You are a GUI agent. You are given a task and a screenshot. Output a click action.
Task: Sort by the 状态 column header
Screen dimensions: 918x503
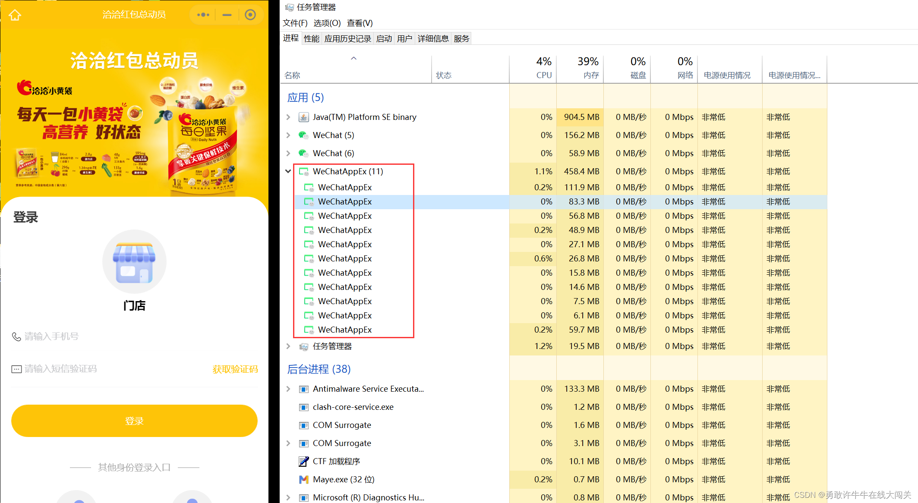pyautogui.click(x=470, y=69)
